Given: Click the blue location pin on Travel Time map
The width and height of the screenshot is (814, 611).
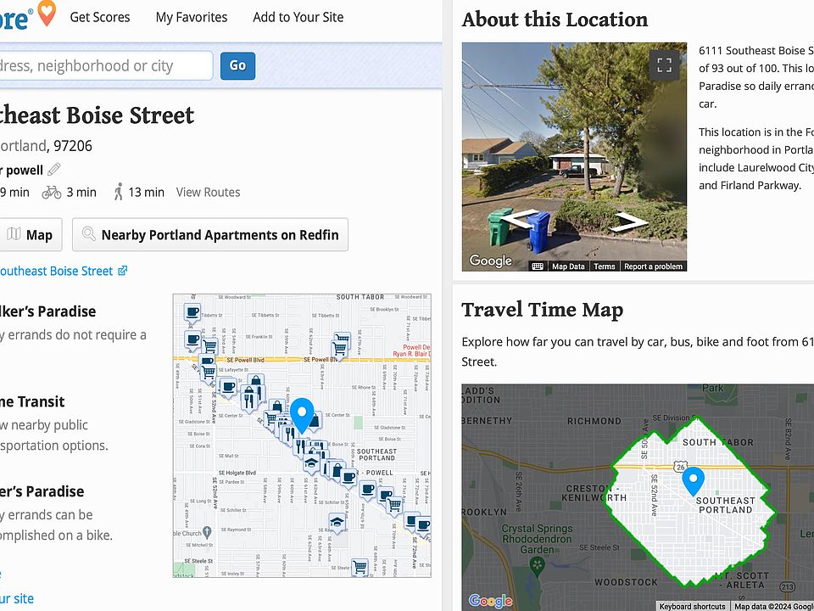Looking at the screenshot, I should point(694,481).
